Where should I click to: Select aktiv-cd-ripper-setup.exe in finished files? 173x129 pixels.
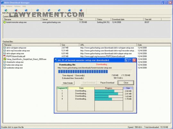click(x=16, y=48)
